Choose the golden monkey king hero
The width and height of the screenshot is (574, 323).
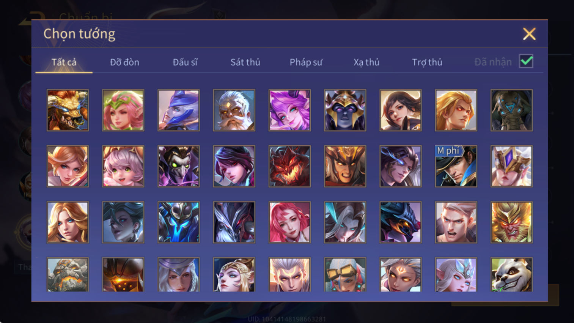tap(511, 222)
